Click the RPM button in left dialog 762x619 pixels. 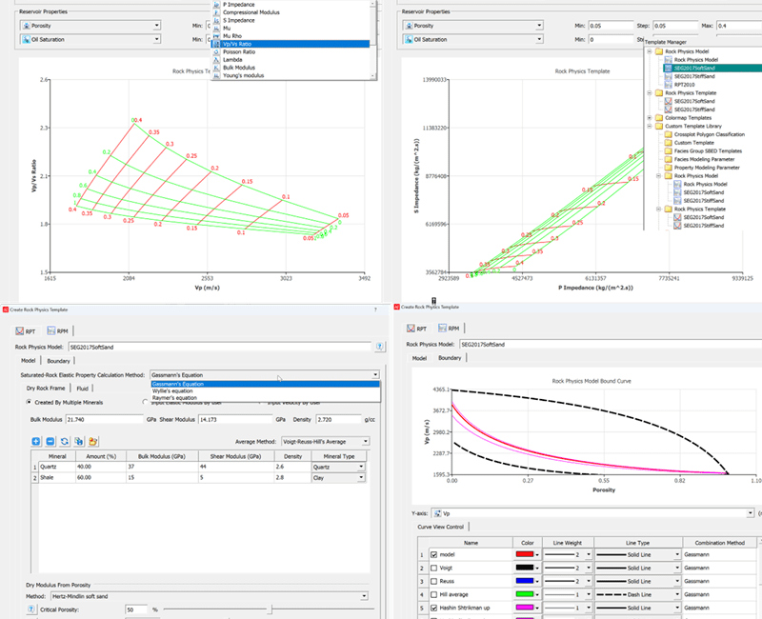59,329
